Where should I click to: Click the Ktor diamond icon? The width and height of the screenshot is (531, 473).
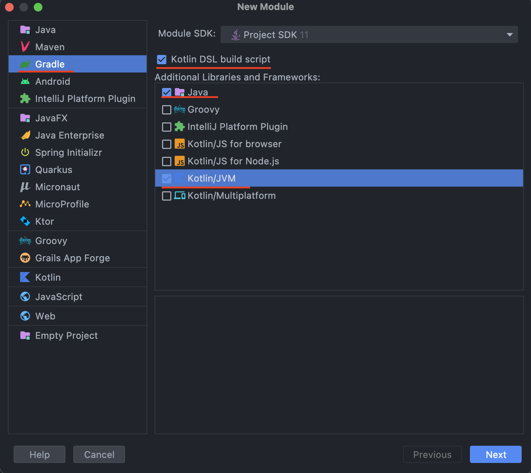[25, 221]
